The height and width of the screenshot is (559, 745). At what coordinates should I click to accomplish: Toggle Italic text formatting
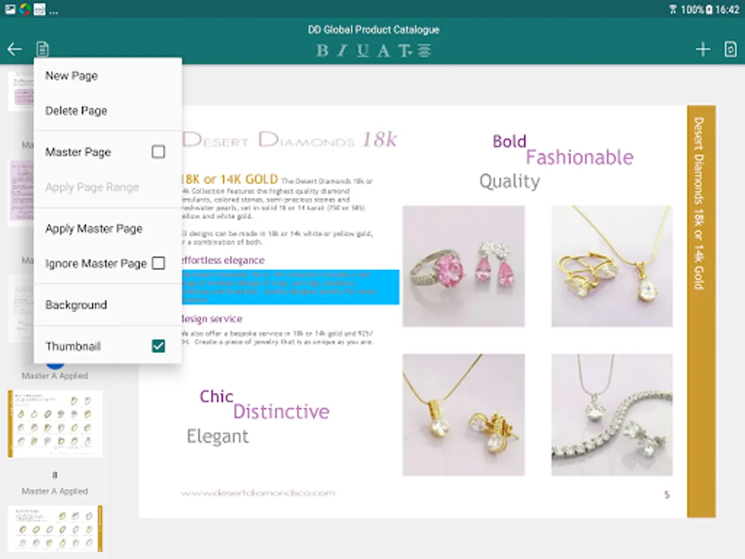342,51
